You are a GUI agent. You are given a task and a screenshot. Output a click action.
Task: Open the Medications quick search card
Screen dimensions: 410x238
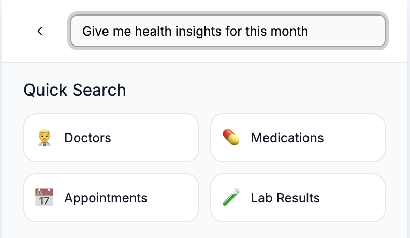tap(298, 138)
